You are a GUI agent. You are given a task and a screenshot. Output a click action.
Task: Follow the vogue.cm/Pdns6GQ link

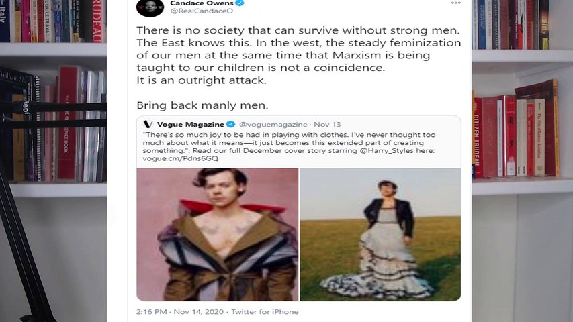[x=180, y=158]
